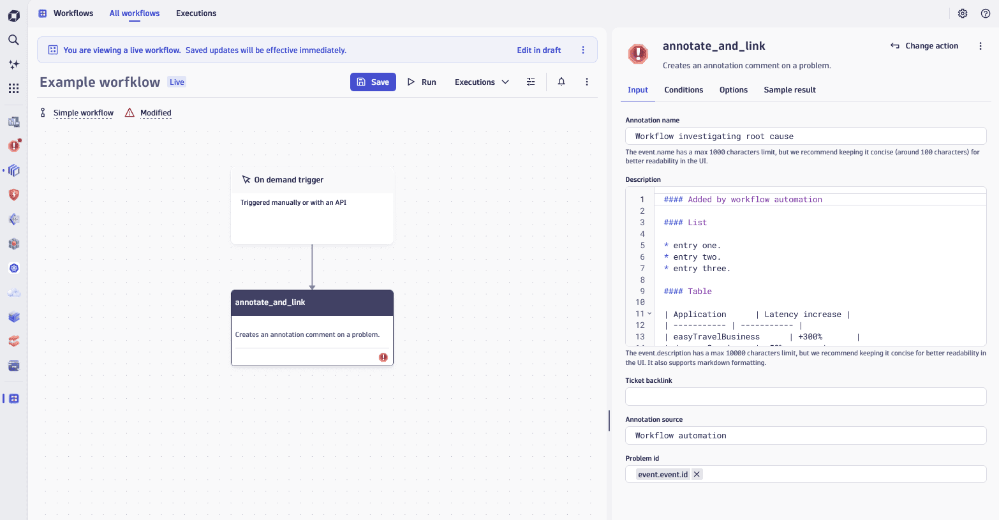Open the Problems app sidebar icon
This screenshot has height=520, width=999.
pos(13,145)
